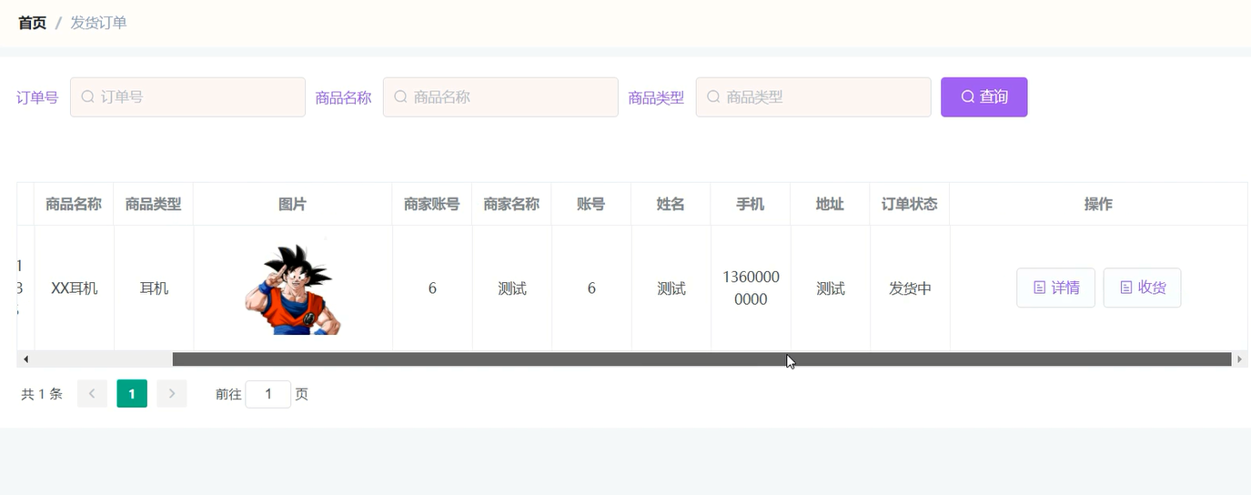Viewport: 1251px width, 495px height.
Task: Click the scrollbar left arrow
Action: tap(25, 359)
